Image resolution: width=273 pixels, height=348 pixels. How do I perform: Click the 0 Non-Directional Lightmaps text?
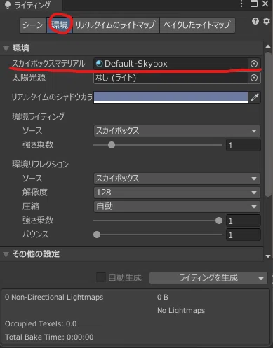tap(54, 297)
